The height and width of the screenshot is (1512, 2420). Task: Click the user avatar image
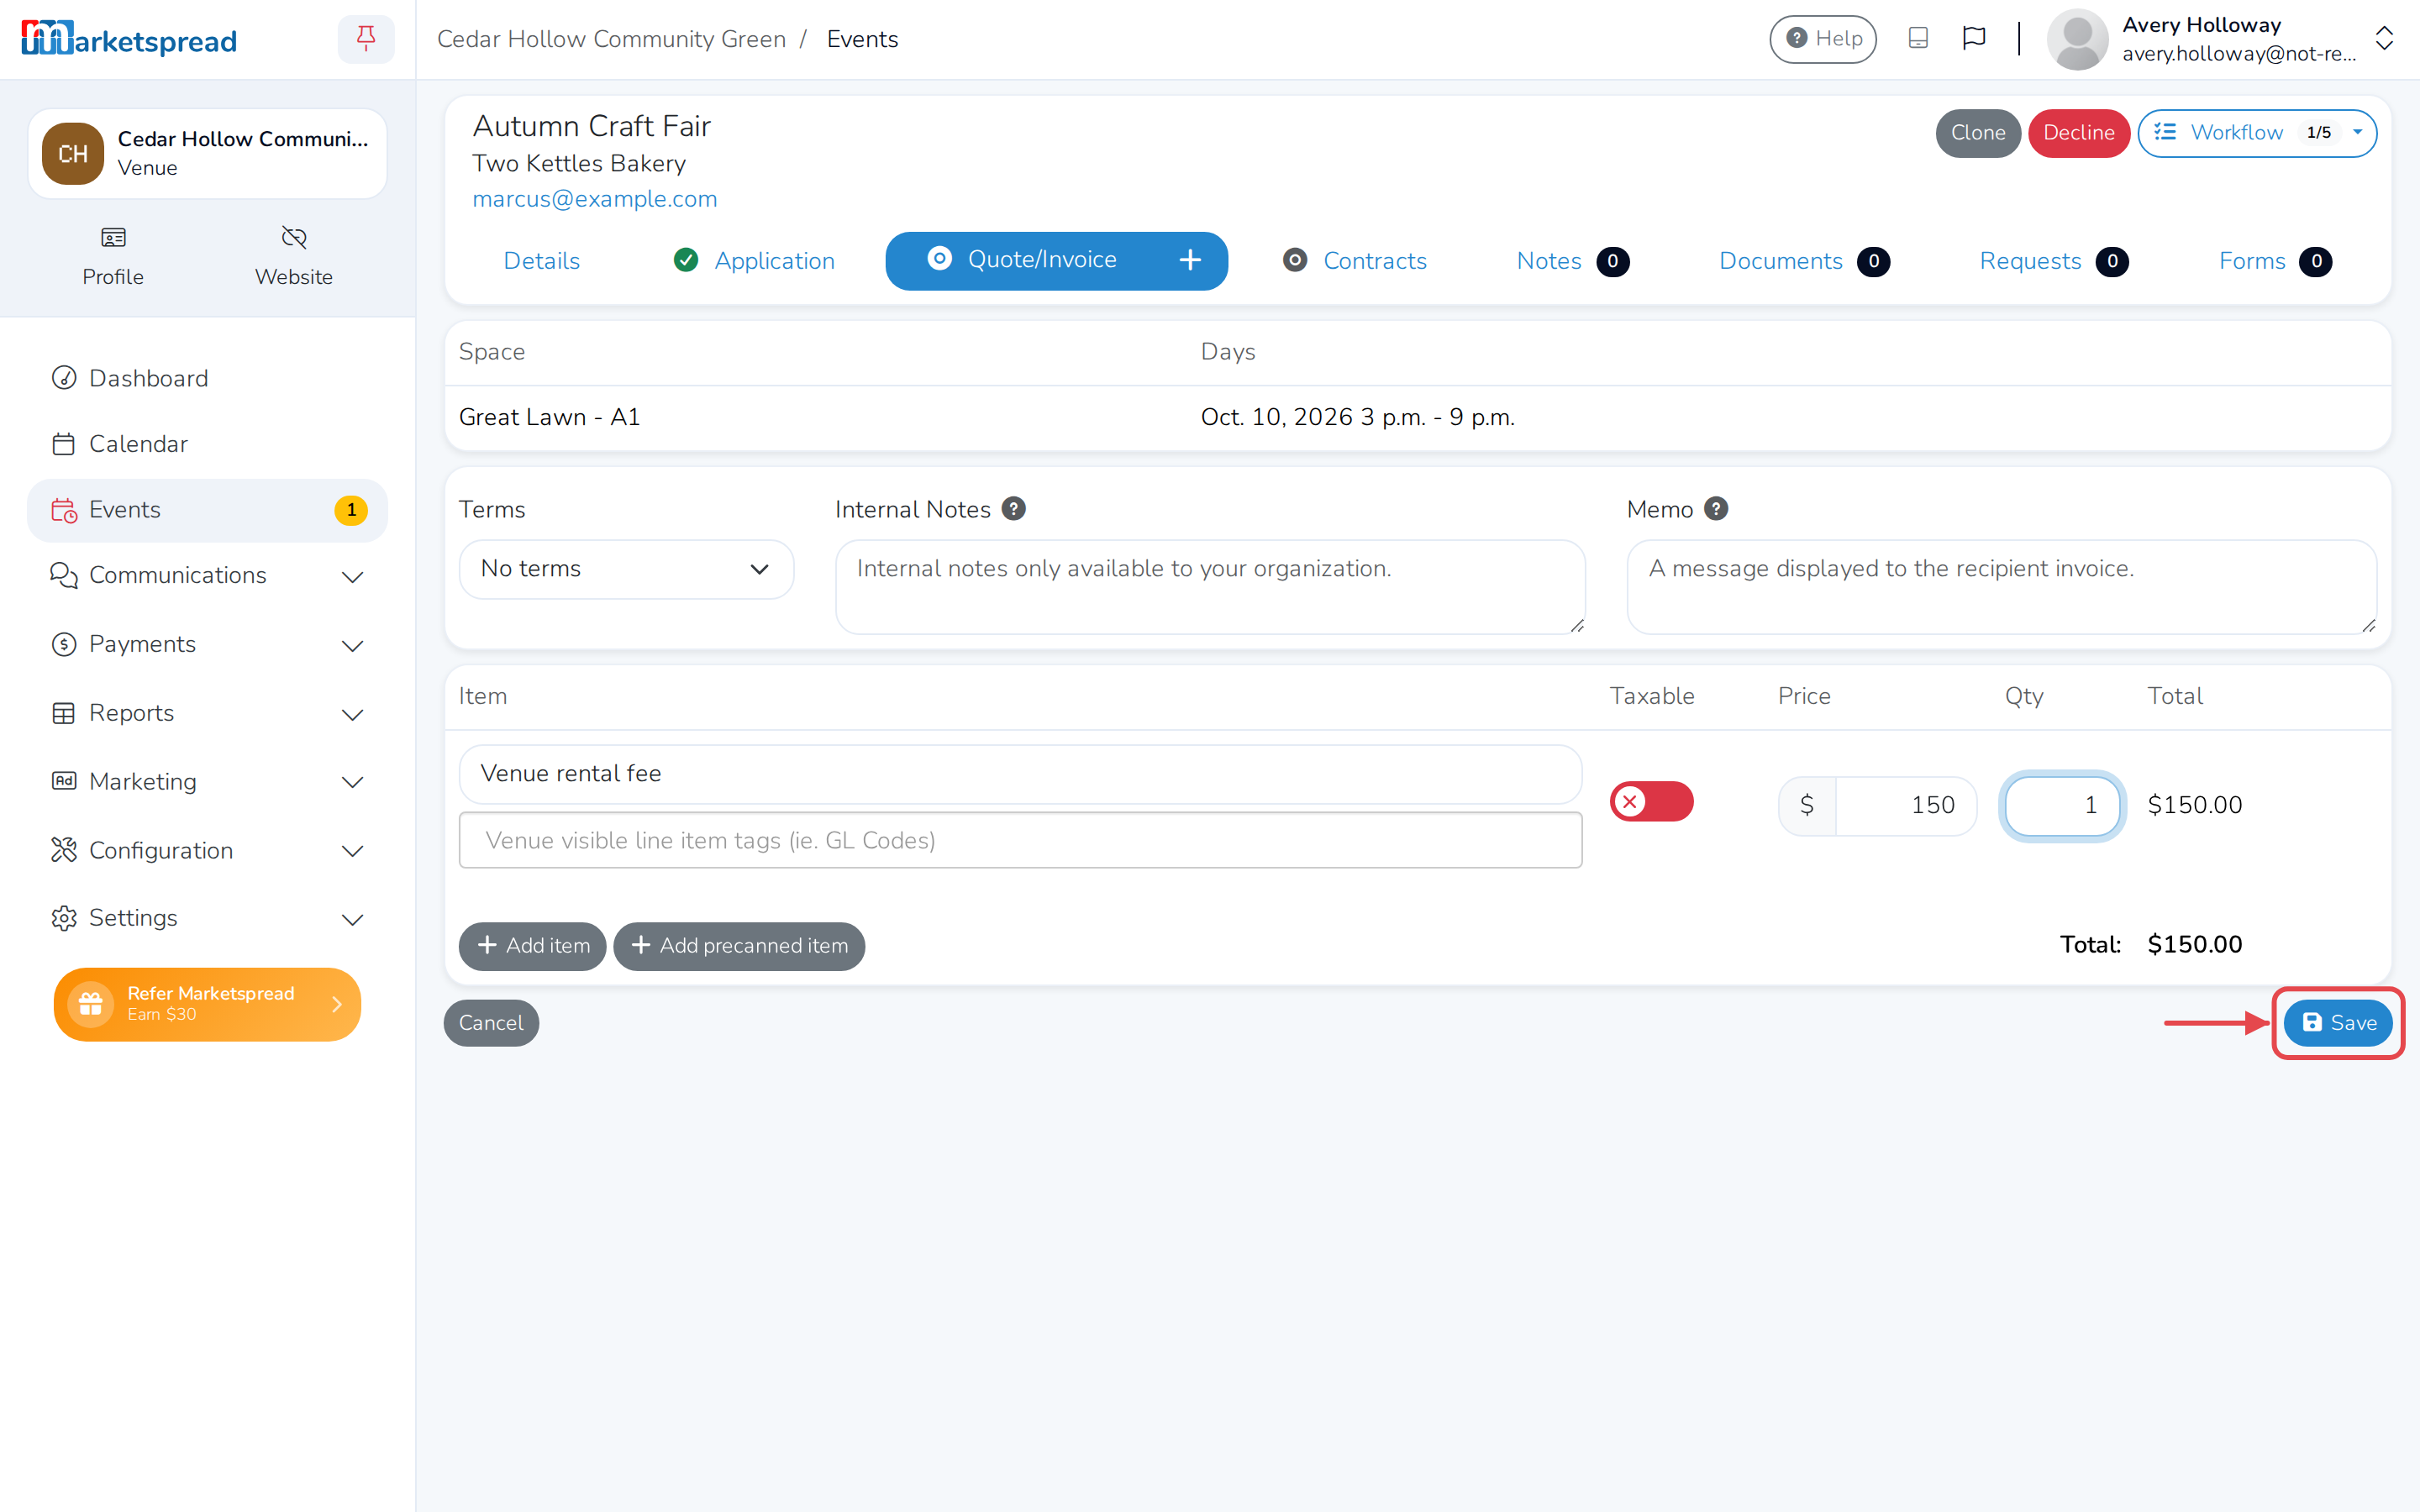2077,39
